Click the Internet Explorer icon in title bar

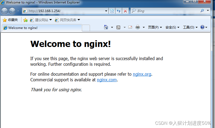coord(3,2)
